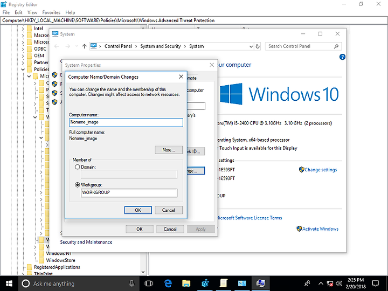Open the Help menu in Registry Editor

coord(70,12)
